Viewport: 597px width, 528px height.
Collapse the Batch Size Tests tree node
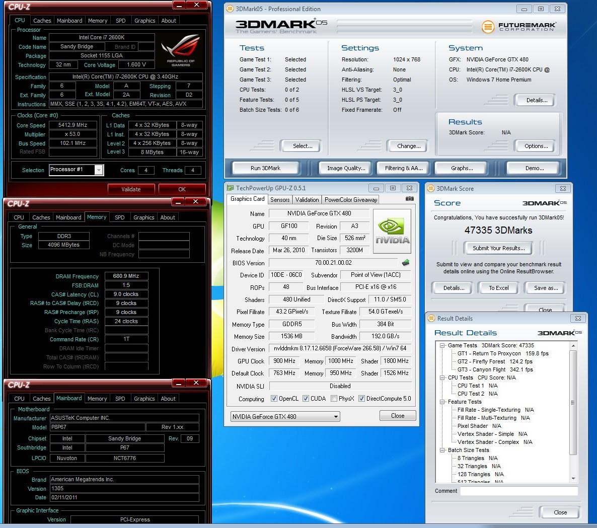[442, 450]
